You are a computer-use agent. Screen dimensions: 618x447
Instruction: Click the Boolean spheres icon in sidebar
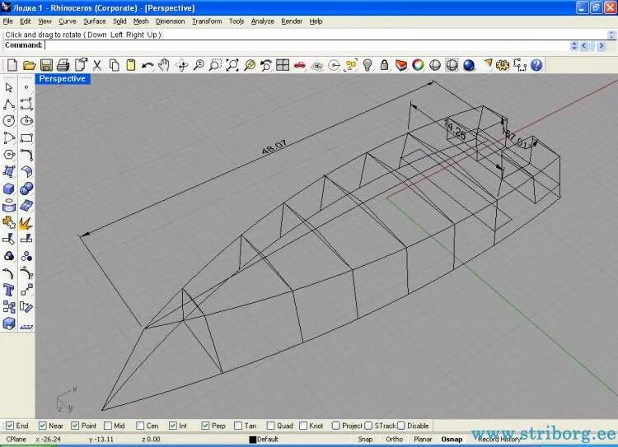click(26, 189)
